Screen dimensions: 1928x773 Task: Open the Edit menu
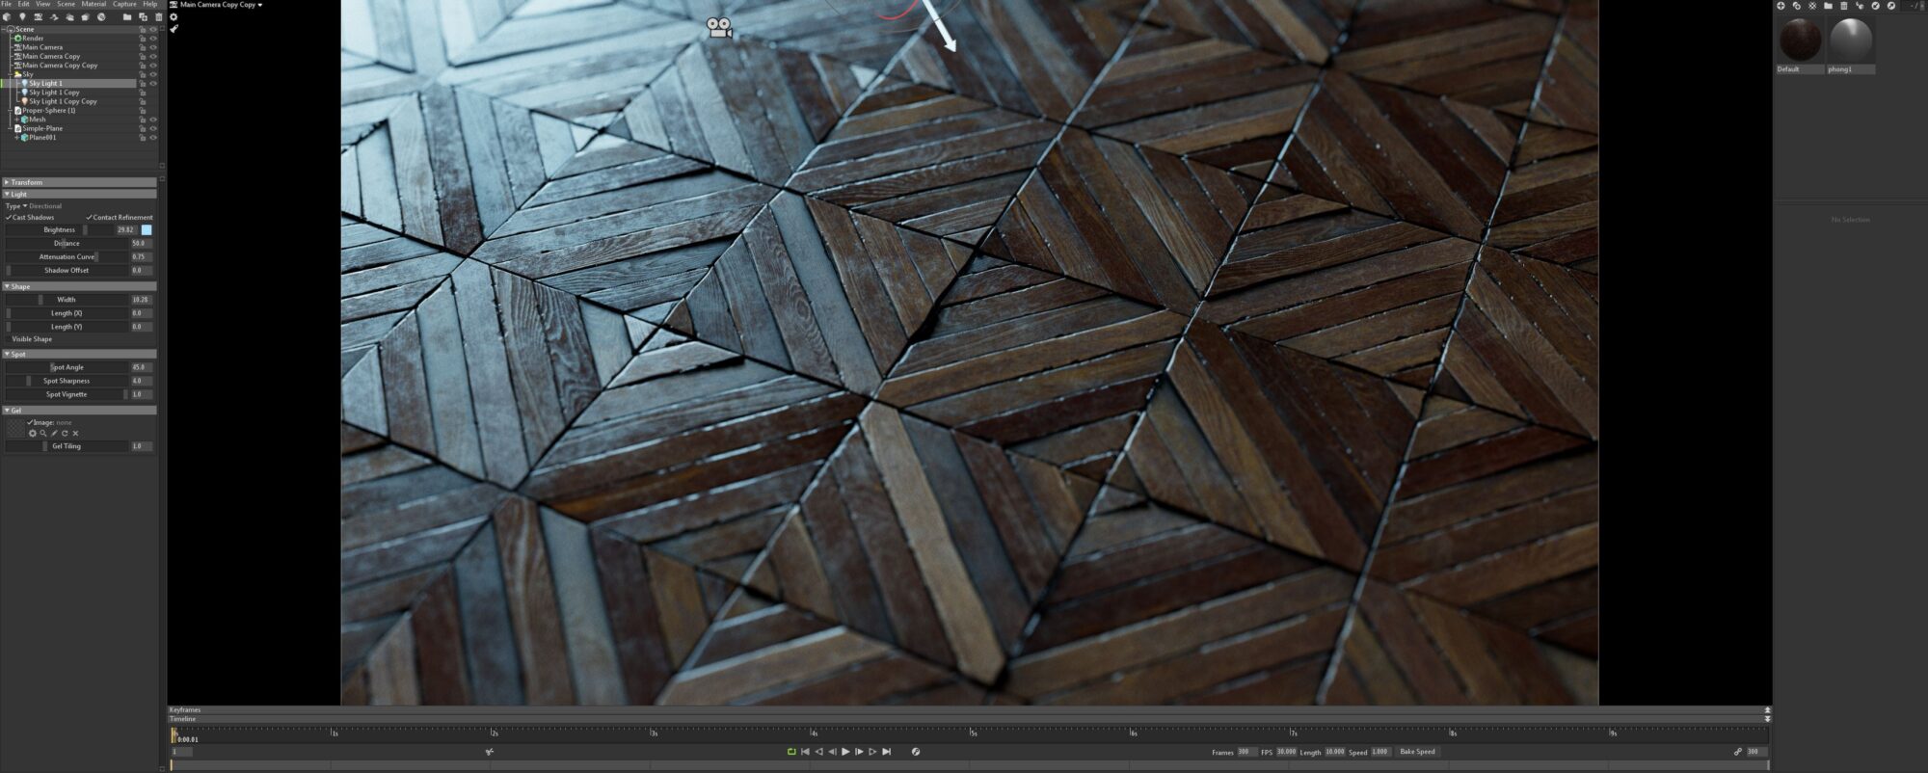pyautogui.click(x=23, y=4)
